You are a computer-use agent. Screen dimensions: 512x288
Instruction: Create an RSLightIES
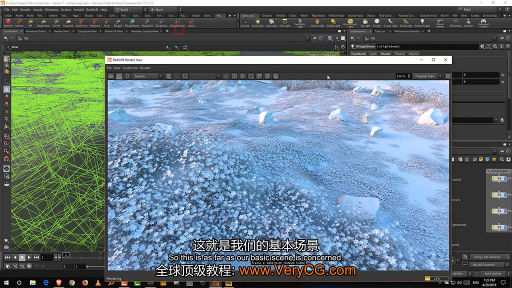click(147, 22)
